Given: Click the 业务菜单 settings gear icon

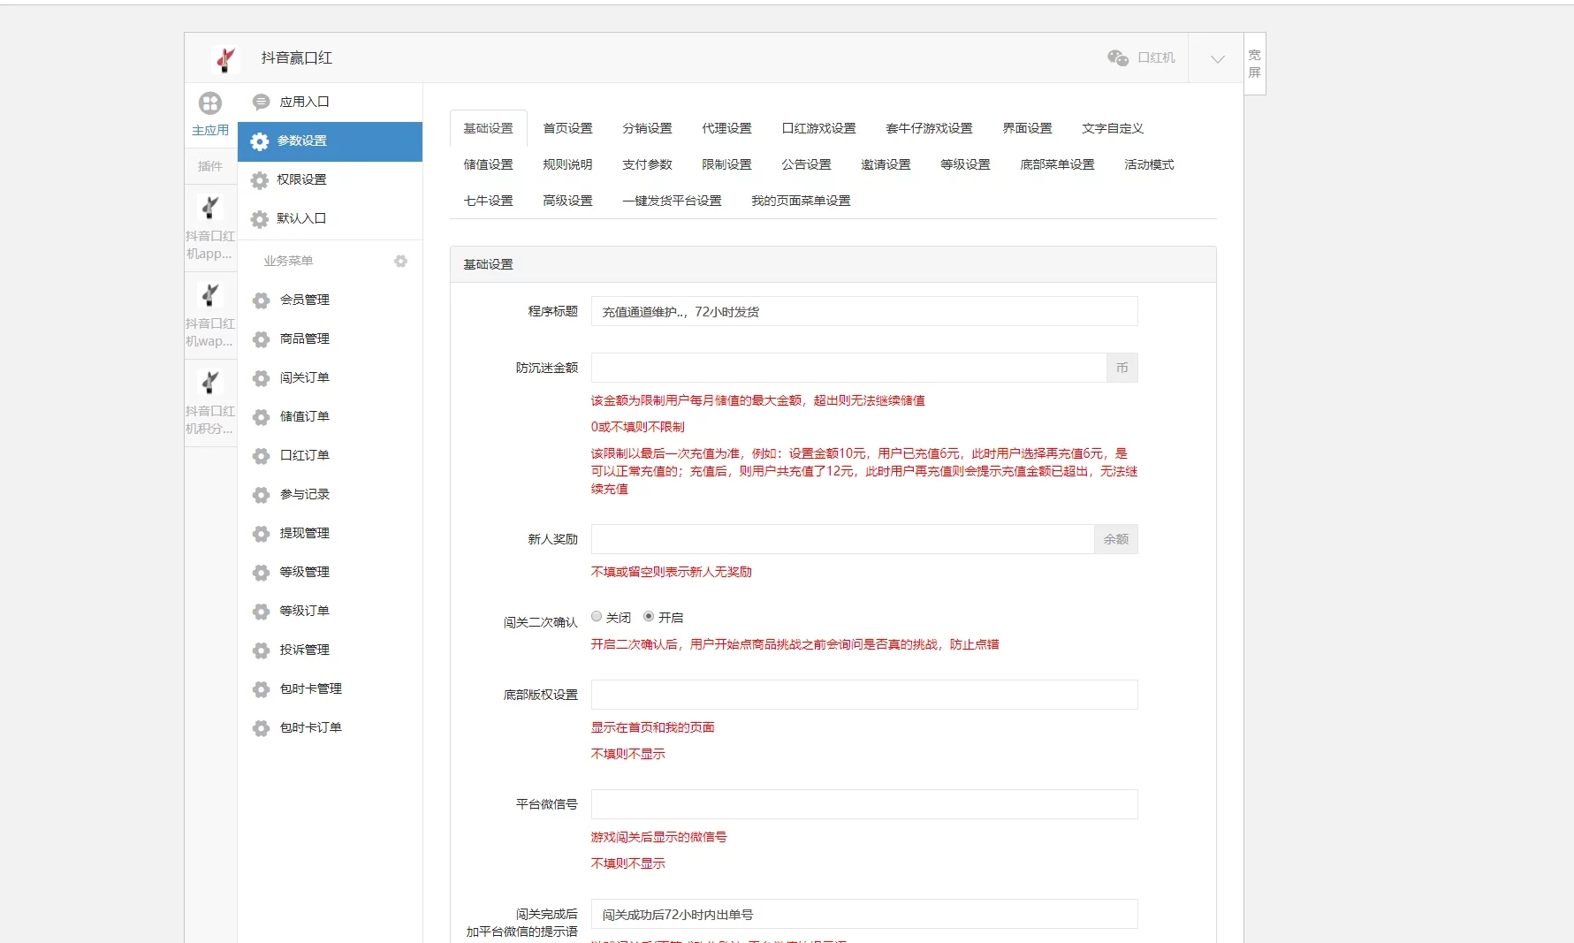Looking at the screenshot, I should [400, 262].
